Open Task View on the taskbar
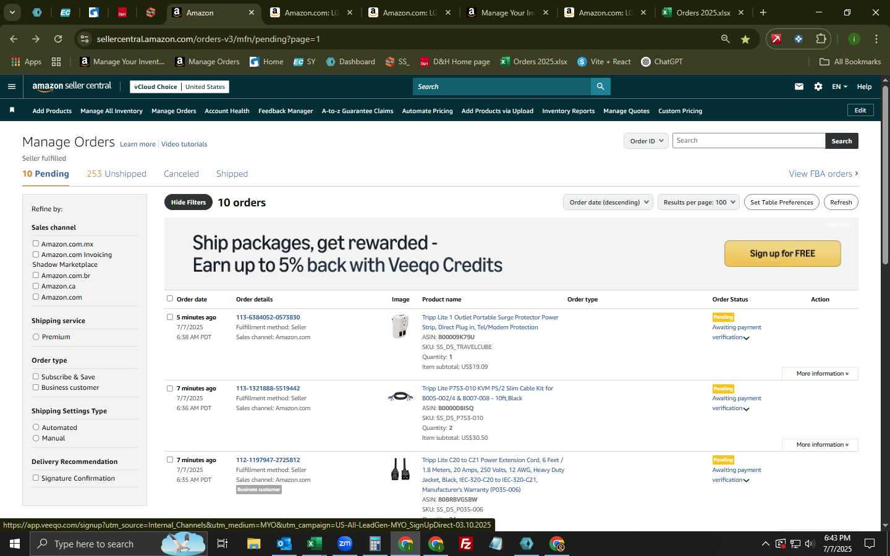Image resolution: width=890 pixels, height=556 pixels. 222,544
